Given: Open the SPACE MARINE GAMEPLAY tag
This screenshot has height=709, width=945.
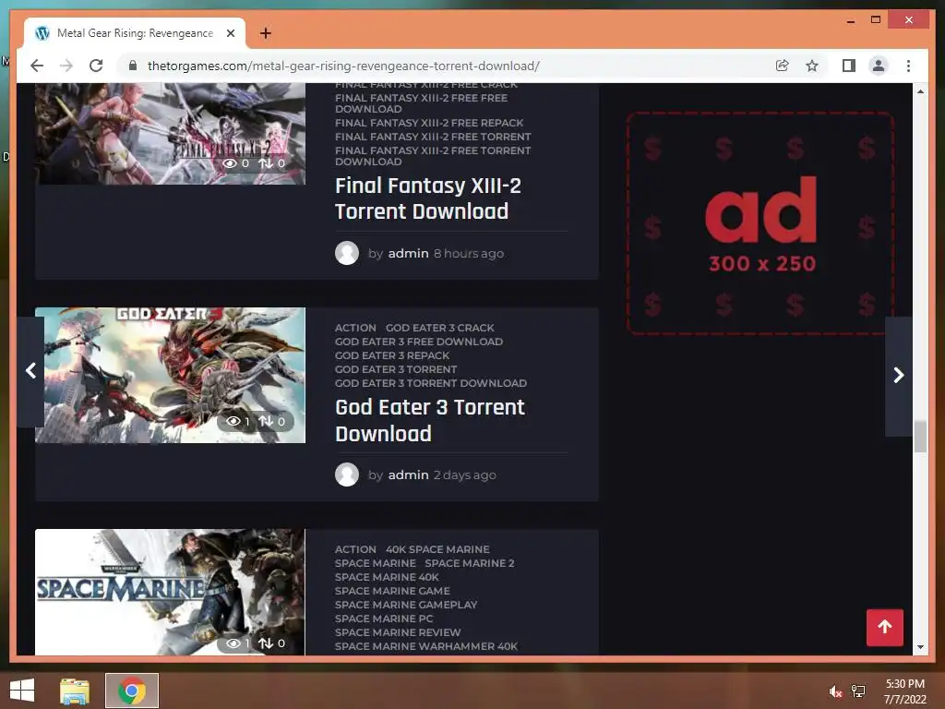Looking at the screenshot, I should click(x=406, y=606).
